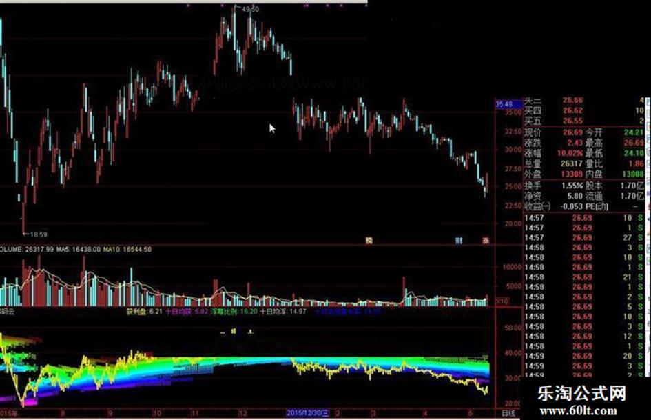The image size is (651, 420).
Task: Click the 18.59 low price label
Action: tap(38, 234)
